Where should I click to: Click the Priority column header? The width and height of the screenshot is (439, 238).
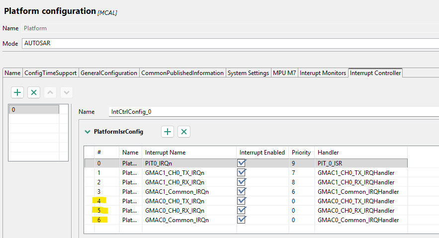coord(301,153)
